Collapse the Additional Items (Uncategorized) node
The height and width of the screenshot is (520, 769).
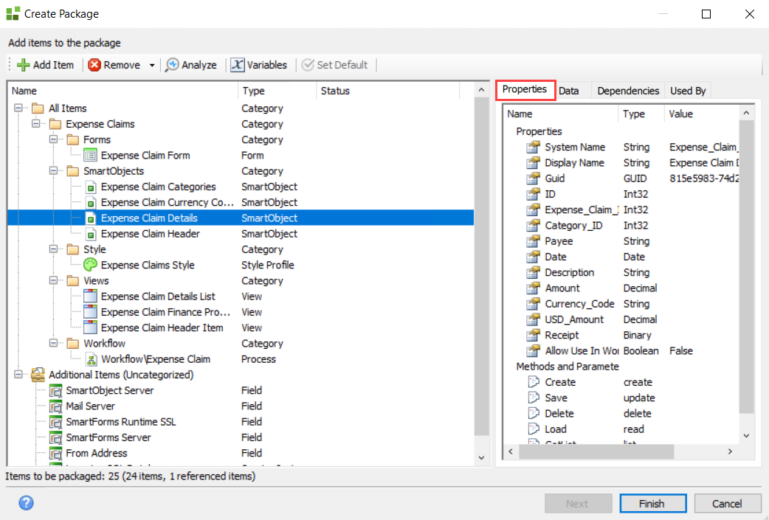[x=18, y=375]
